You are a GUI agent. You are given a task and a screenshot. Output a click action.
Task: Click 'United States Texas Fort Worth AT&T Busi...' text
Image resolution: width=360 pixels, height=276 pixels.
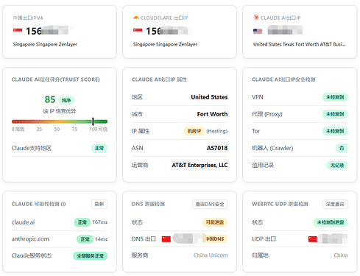300,44
